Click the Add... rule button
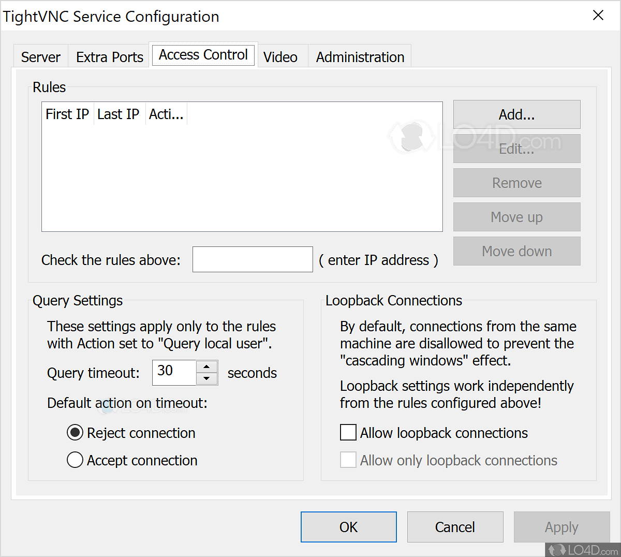This screenshot has width=621, height=557. tap(516, 114)
